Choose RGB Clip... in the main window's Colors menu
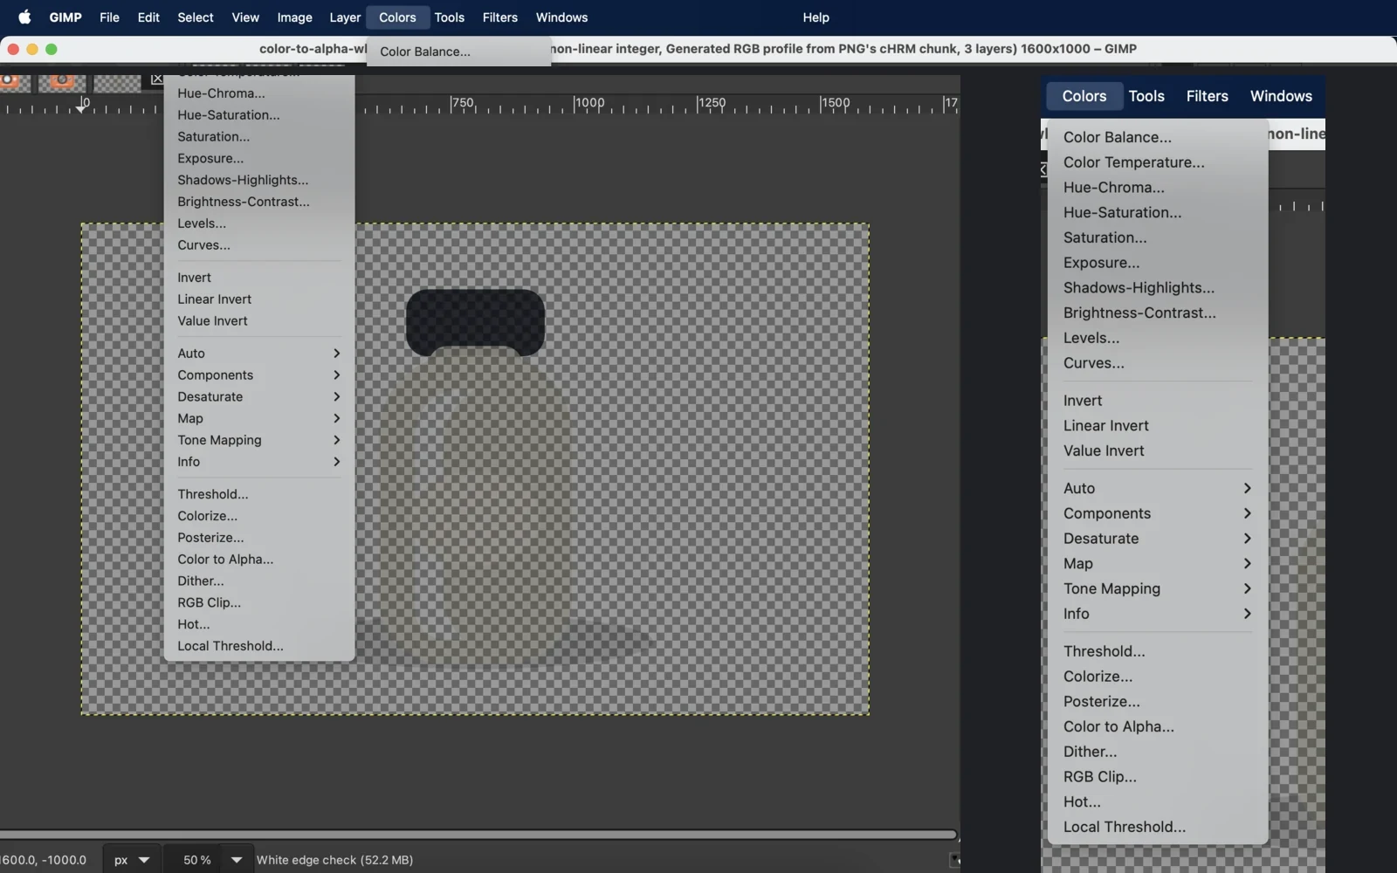This screenshot has height=873, width=1397. click(259, 603)
